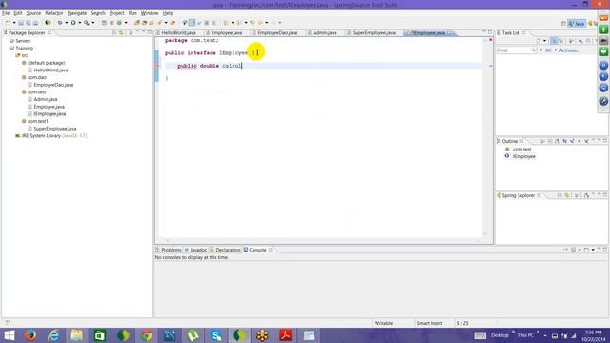Toggle alphabetical Sort in Outline panel
Viewport: 610px width, 343px height.
[557, 141]
